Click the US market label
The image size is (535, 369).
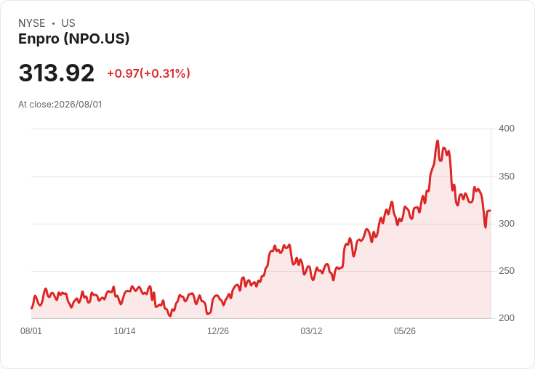pos(68,23)
